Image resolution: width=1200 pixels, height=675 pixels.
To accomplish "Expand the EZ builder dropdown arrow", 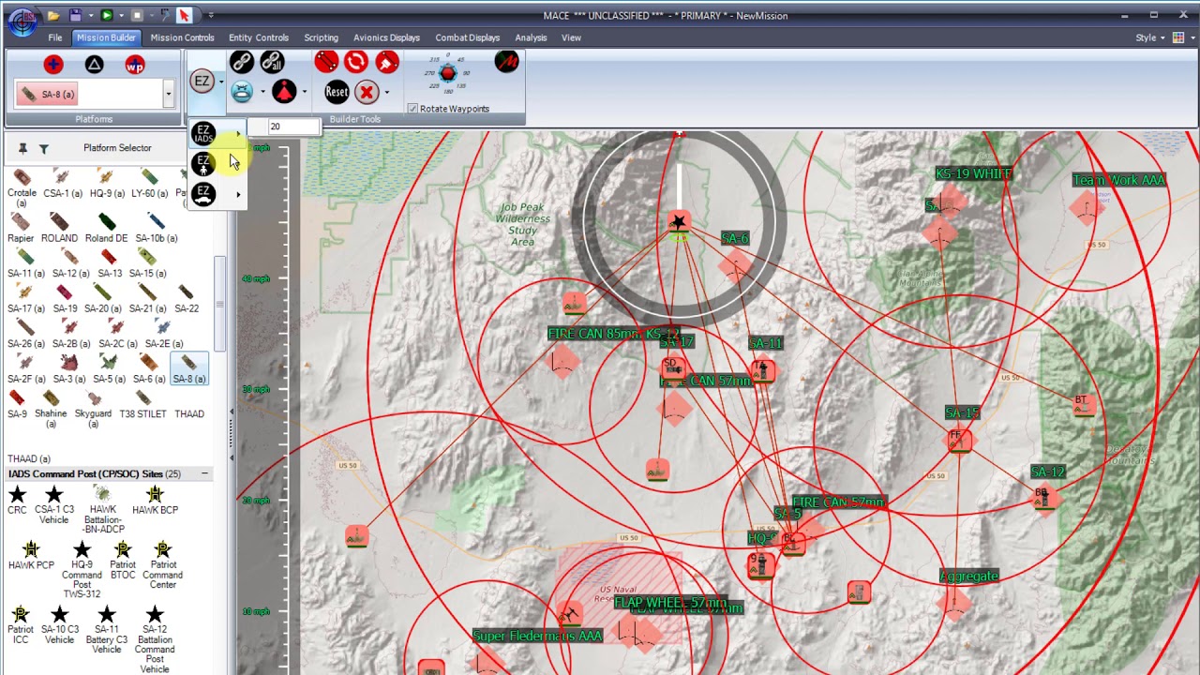I will pyautogui.click(x=221, y=82).
